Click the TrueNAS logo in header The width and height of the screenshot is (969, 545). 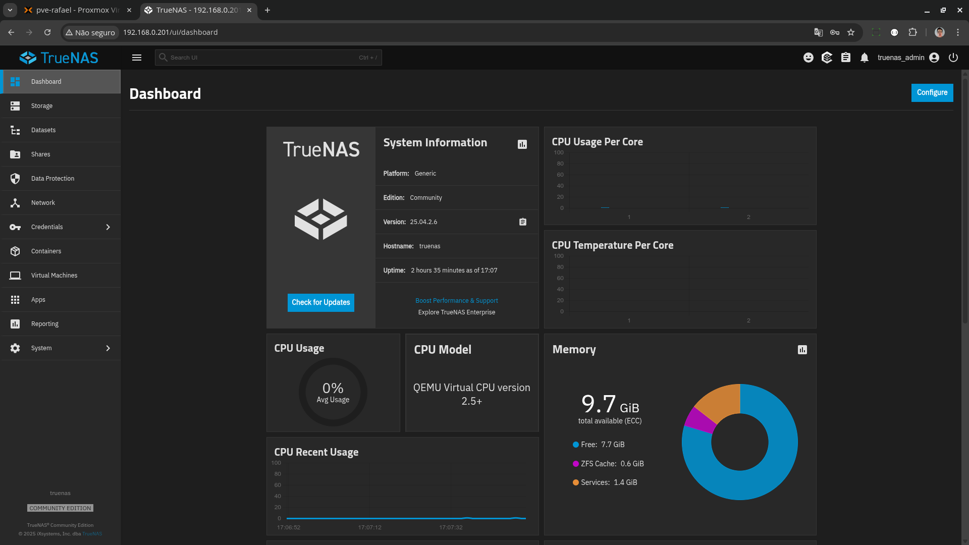[59, 58]
